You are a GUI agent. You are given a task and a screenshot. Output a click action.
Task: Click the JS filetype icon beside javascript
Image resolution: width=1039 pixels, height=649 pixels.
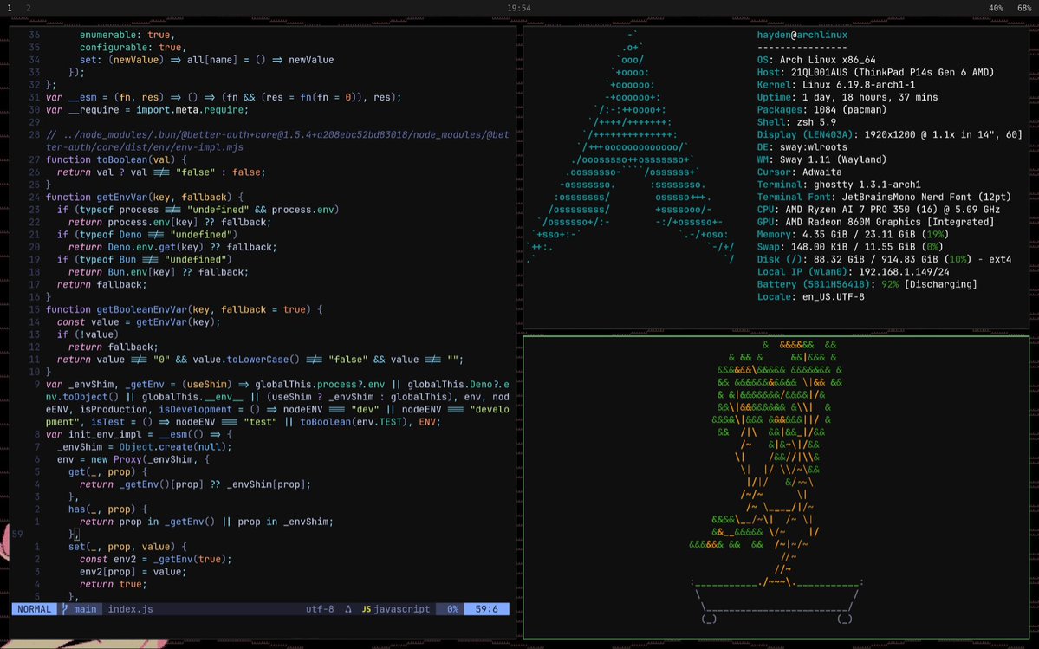[367, 609]
